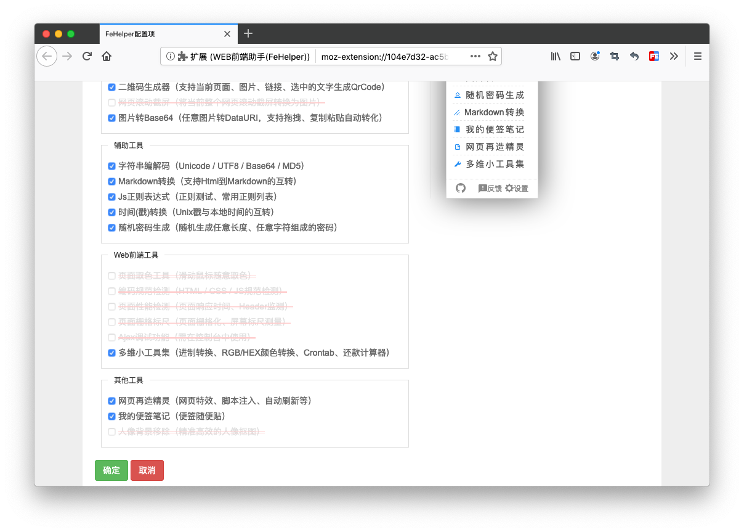Select the FeHelper配置项 tab
Image resolution: width=744 pixels, height=532 pixels.
[x=168, y=34]
